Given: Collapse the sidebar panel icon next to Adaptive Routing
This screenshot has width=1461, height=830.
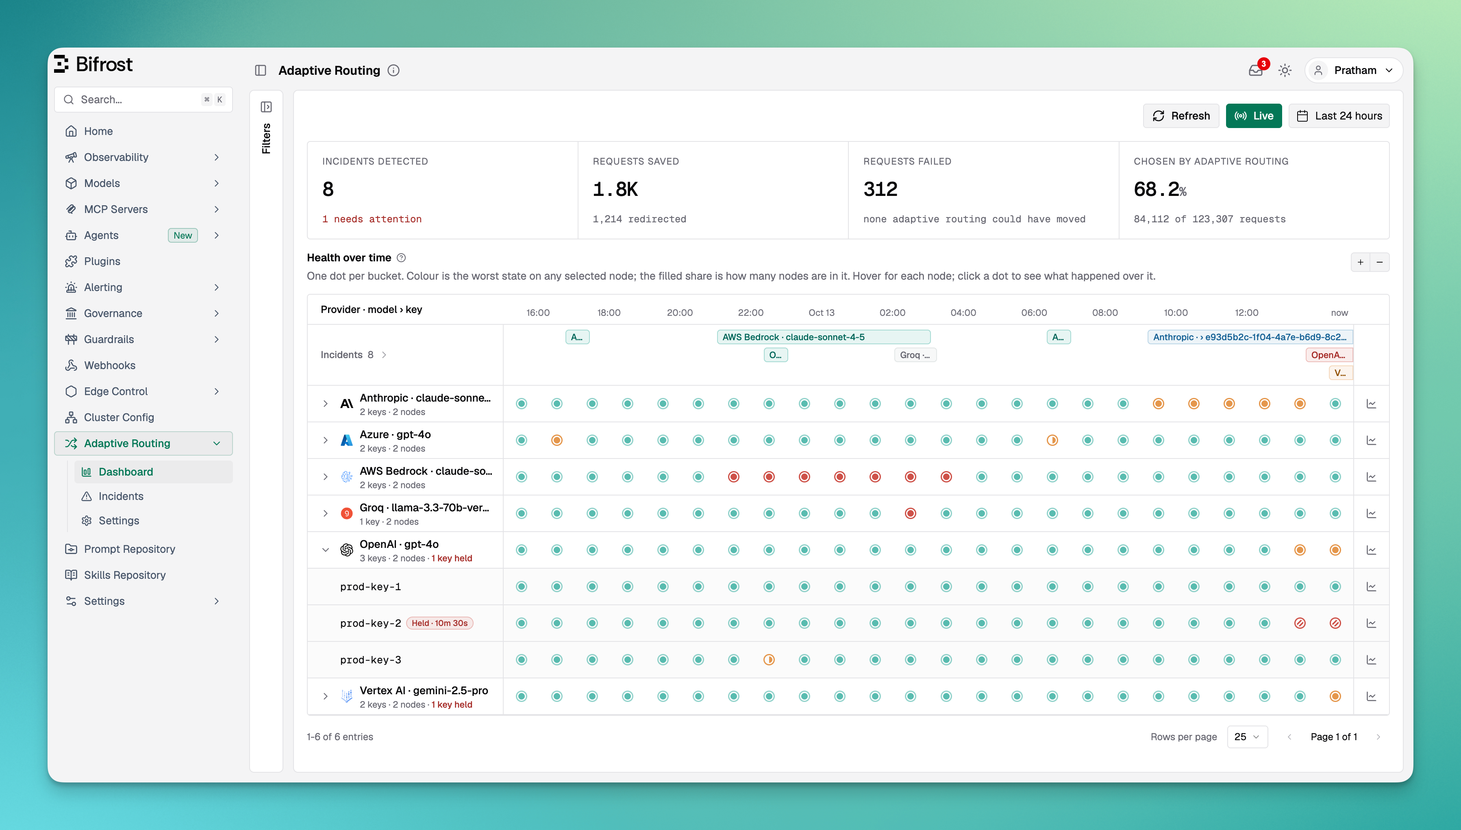Looking at the screenshot, I should coord(261,70).
